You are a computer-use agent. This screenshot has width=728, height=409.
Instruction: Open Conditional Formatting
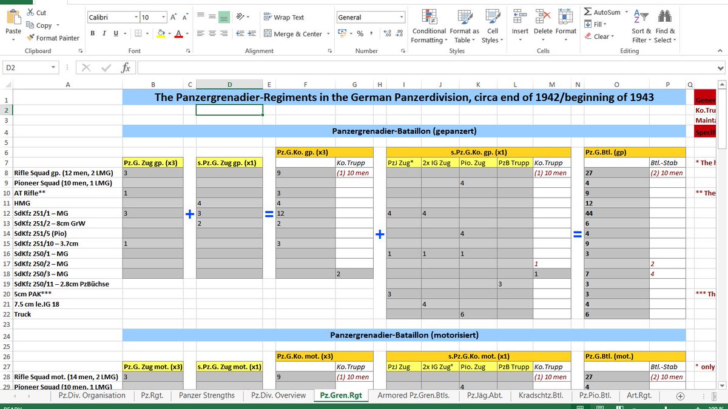tap(429, 27)
